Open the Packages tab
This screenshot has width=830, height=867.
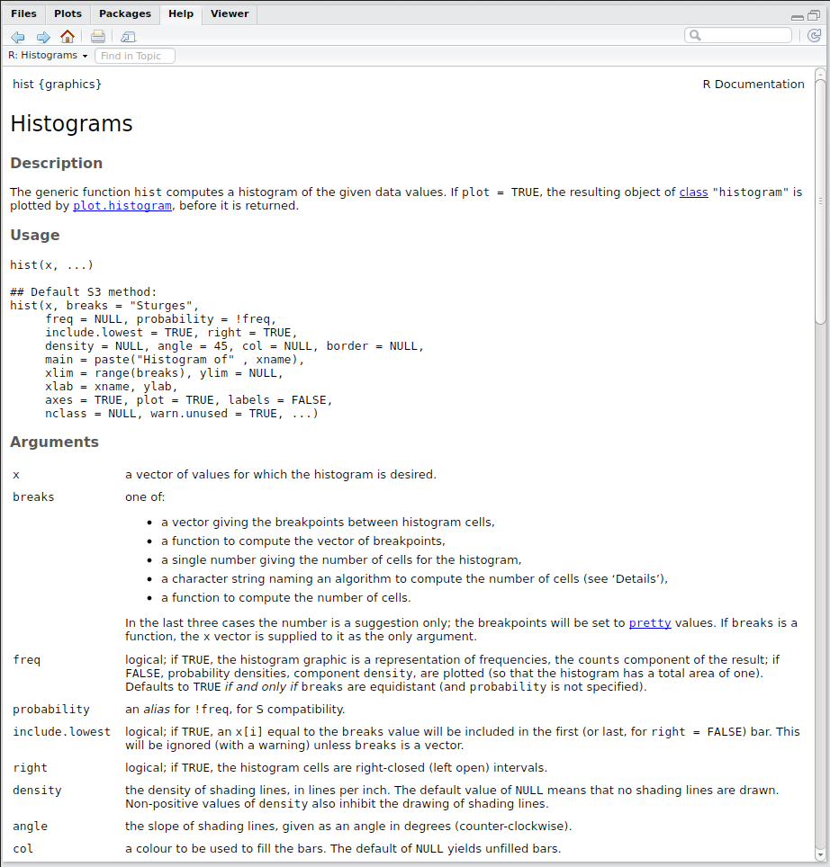coord(125,13)
